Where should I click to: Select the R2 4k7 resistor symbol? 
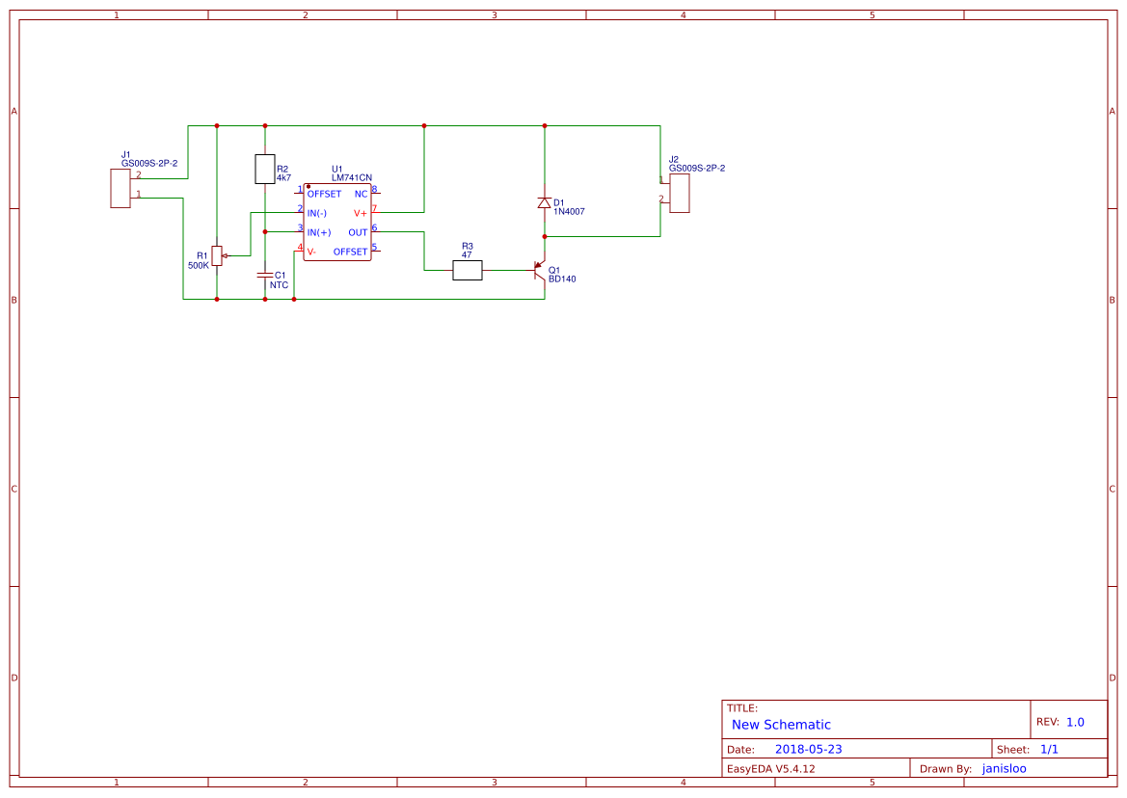tap(264, 168)
